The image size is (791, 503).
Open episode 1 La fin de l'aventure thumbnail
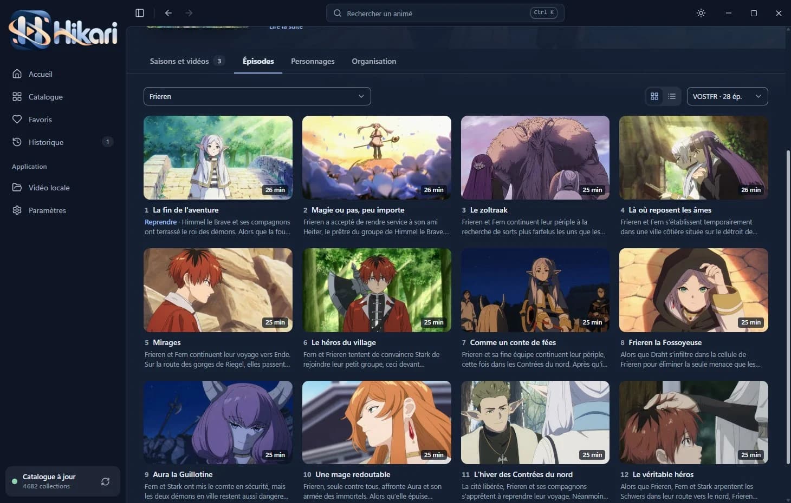(218, 157)
